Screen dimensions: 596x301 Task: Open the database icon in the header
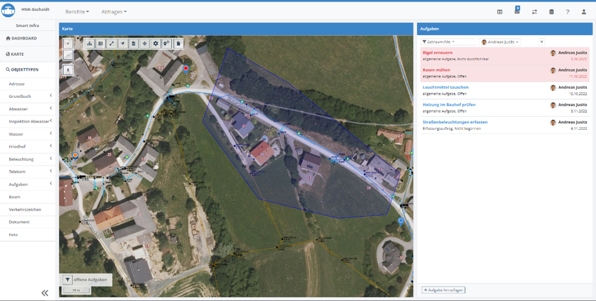click(x=551, y=12)
